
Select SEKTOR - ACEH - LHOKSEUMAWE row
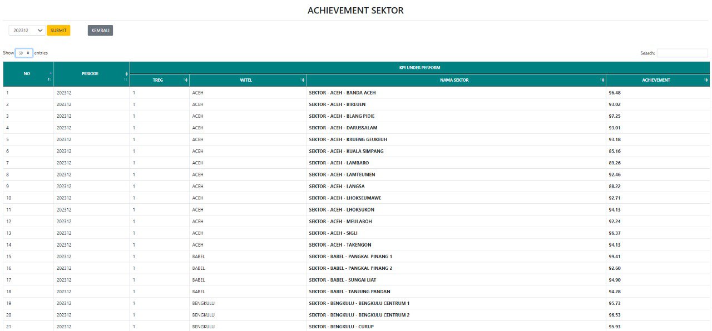356,198
